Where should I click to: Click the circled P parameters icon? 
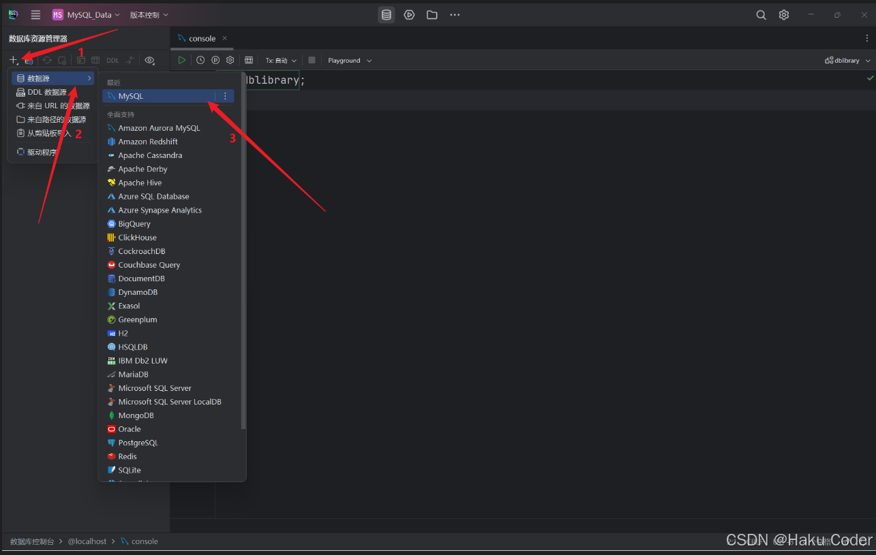(x=215, y=60)
